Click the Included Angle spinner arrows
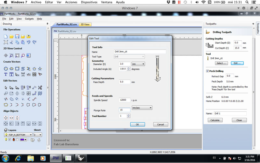The height and width of the screenshot is (163, 260). [128, 69]
